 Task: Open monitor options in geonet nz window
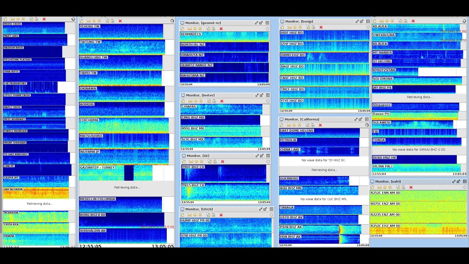pyautogui.click(x=267, y=29)
